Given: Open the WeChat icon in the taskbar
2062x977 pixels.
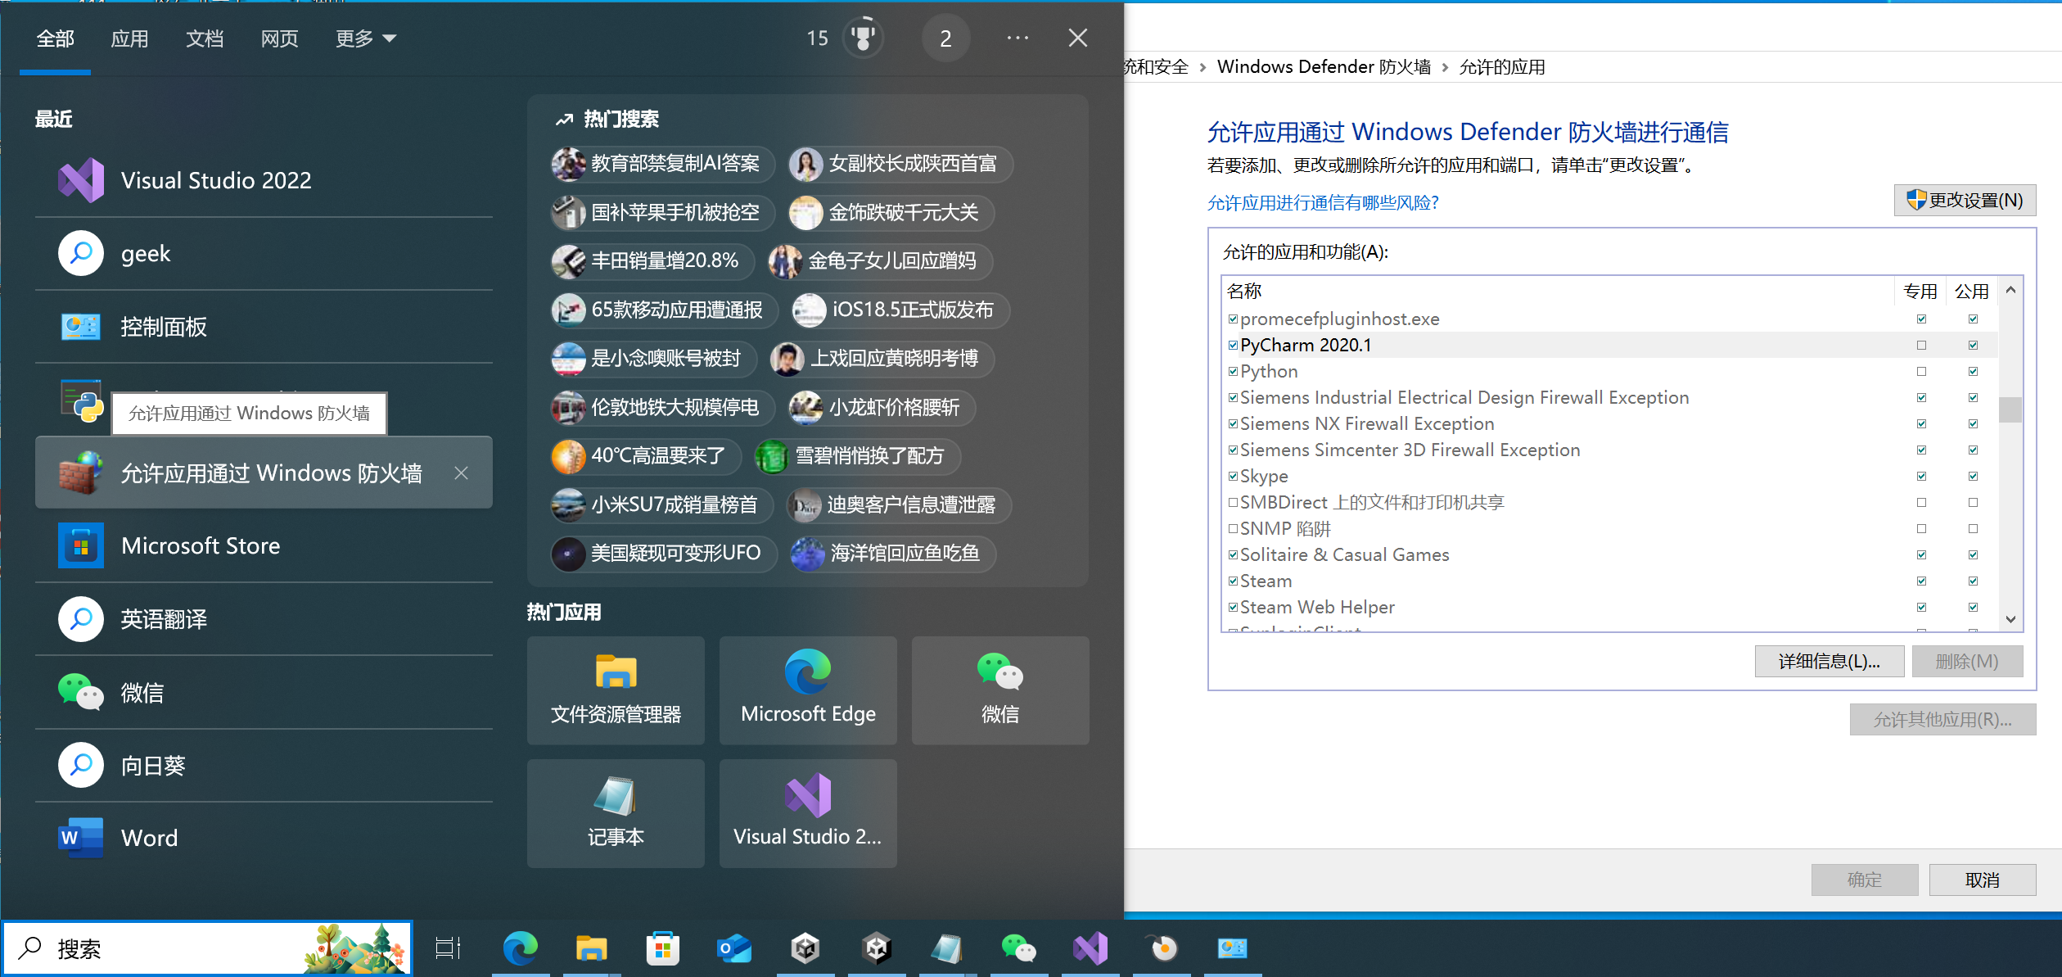Looking at the screenshot, I should click(1018, 948).
